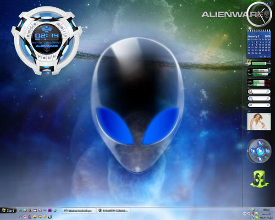Click previous track on Alienware player skin
275x220 pixels.
coord(39,56)
